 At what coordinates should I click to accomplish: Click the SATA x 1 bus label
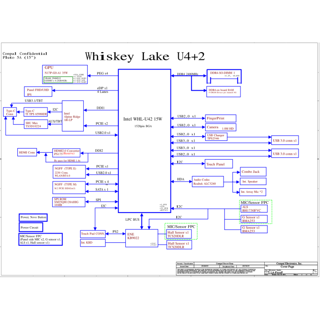101,189
